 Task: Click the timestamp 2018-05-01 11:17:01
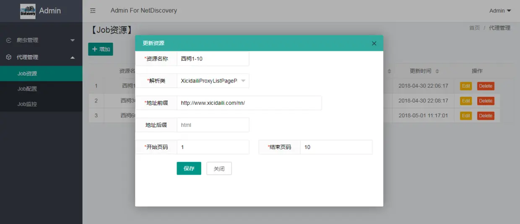pos(423,116)
